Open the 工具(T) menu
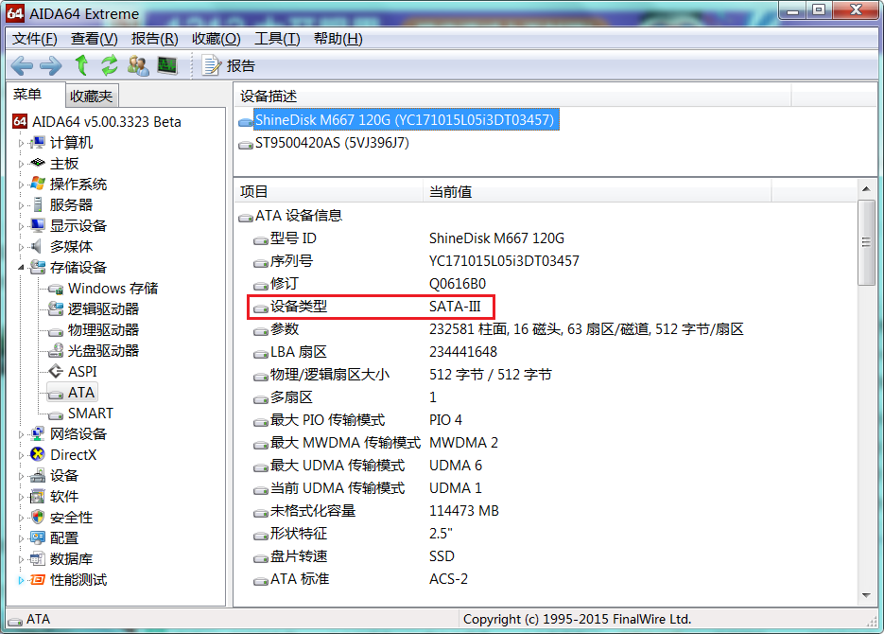Viewport: 884px width, 634px height. click(276, 39)
